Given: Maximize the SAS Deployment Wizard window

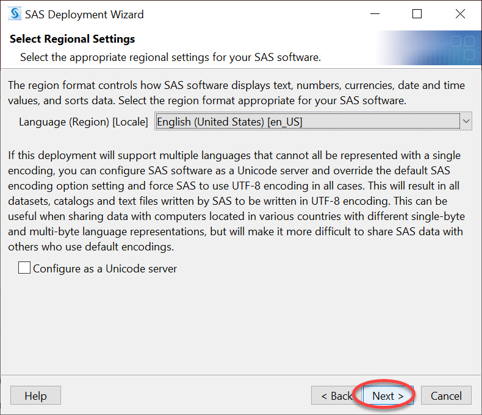Looking at the screenshot, I should pos(417,14).
